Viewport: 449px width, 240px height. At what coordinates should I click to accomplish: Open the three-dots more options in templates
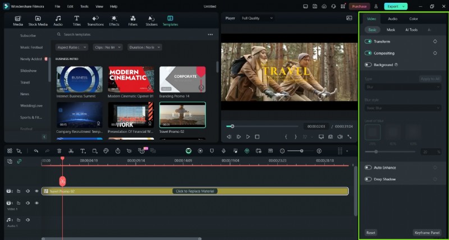(210, 35)
